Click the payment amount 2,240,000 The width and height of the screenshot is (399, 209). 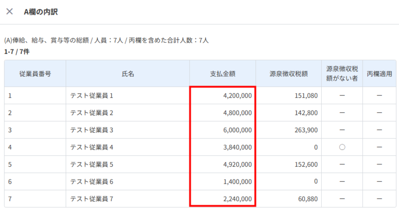coord(237,199)
